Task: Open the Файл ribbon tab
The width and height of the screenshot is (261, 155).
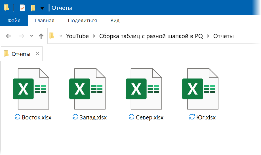Action: [x=14, y=20]
